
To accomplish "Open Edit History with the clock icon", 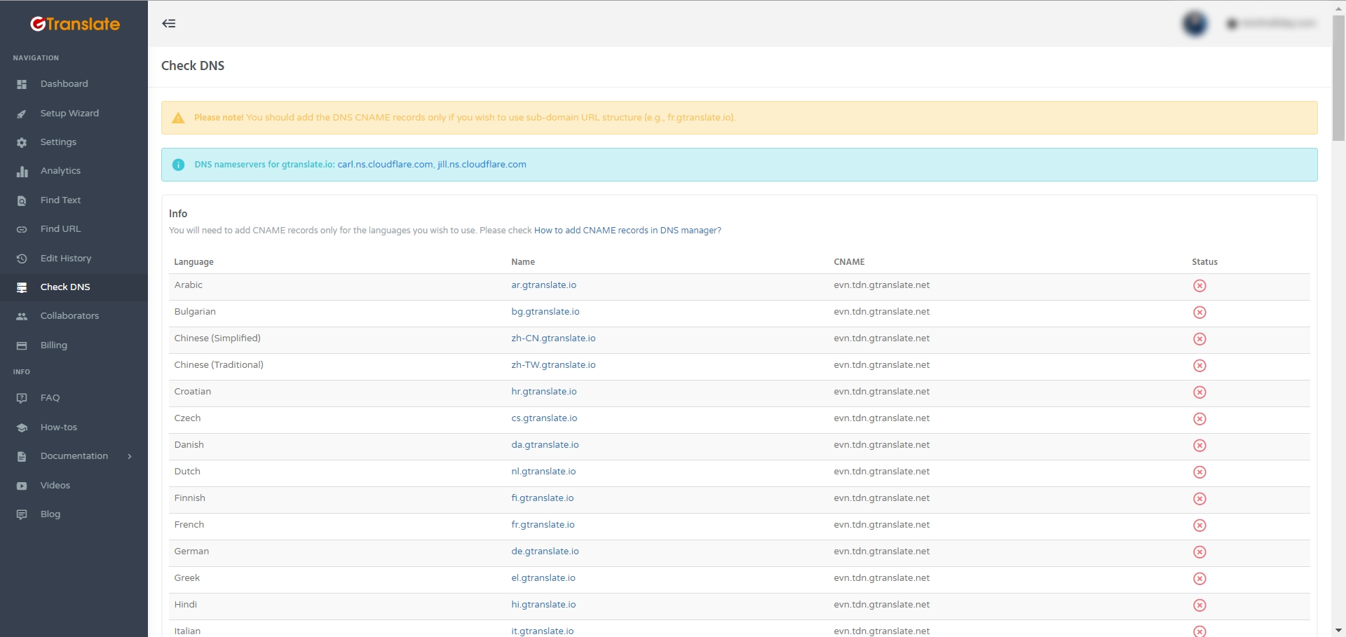I will pos(22,258).
